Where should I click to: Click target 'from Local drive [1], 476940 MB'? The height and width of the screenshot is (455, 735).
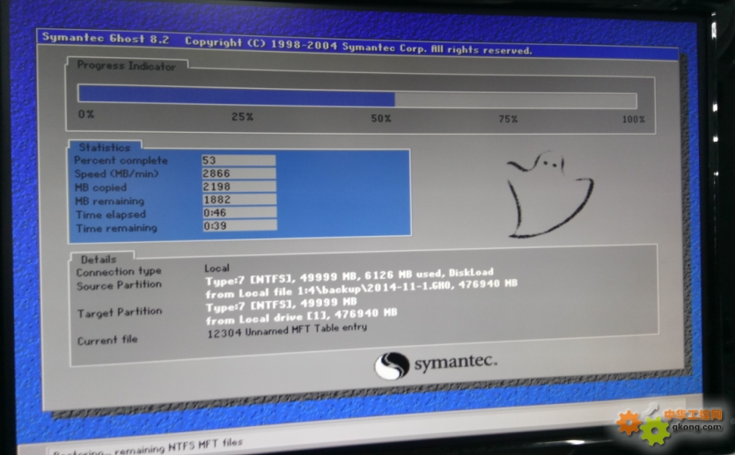click(x=301, y=316)
